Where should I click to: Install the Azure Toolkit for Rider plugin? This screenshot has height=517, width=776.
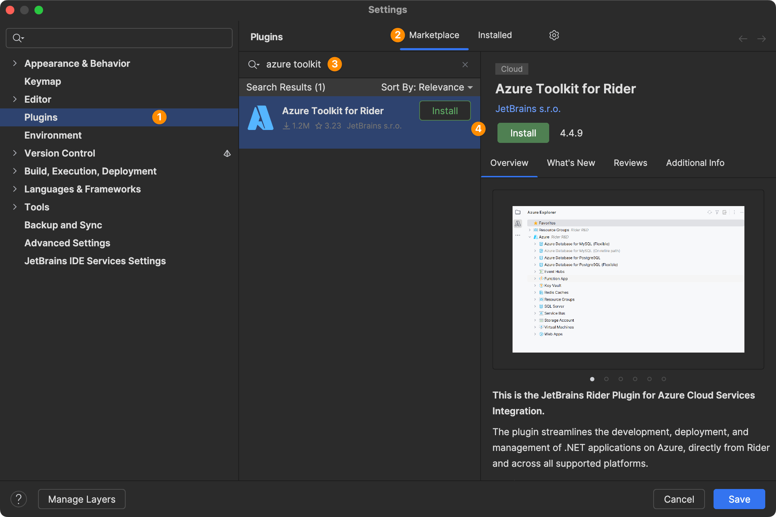[x=523, y=133]
